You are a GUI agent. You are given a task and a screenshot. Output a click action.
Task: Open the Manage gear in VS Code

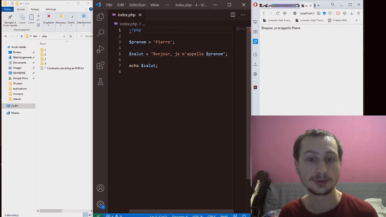pyautogui.click(x=100, y=205)
